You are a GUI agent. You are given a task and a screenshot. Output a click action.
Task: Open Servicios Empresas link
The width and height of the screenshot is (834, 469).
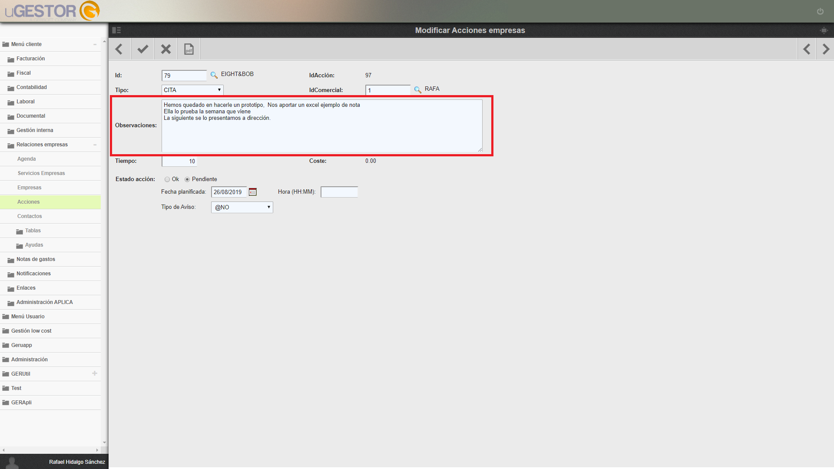tap(41, 173)
